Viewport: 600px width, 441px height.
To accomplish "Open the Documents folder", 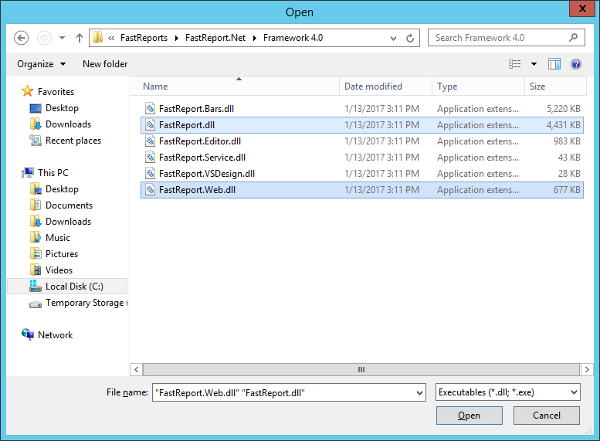I will click(69, 205).
